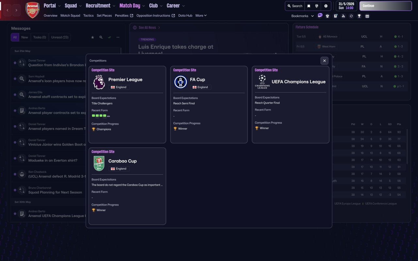Screen dimensions: 418x261
Task: Click the Premier League lion logo
Action: (x=99, y=82)
